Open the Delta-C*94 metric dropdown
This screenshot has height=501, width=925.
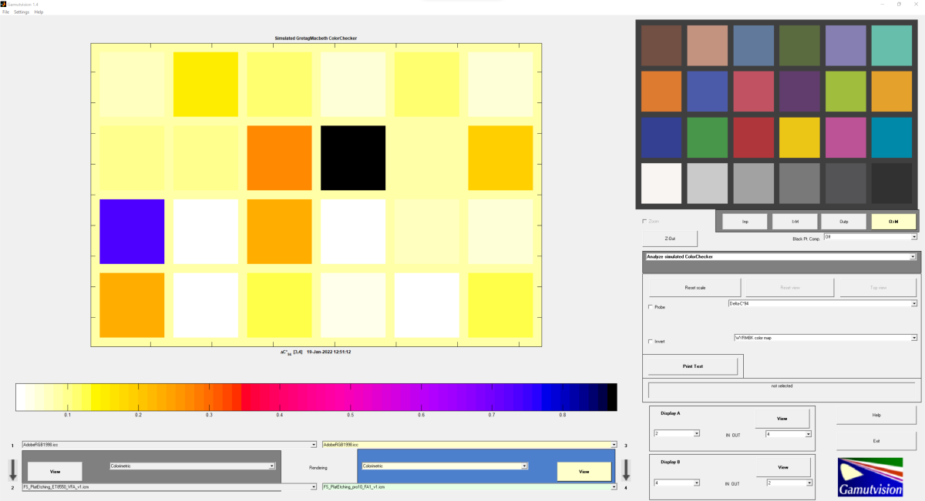click(913, 303)
